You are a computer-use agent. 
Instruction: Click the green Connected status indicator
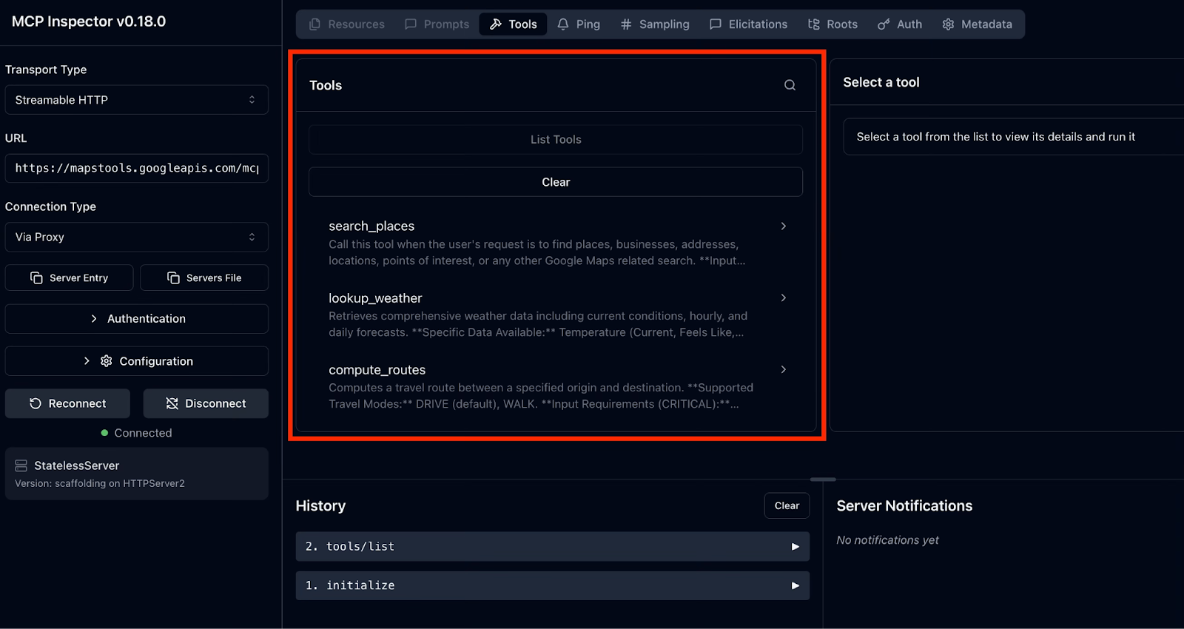click(x=105, y=433)
